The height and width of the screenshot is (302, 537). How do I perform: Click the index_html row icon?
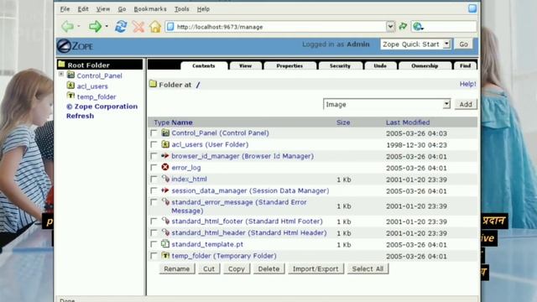pyautogui.click(x=165, y=179)
